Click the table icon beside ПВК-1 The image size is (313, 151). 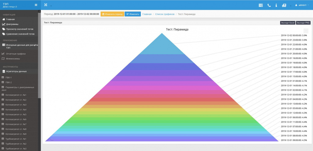[3, 77]
